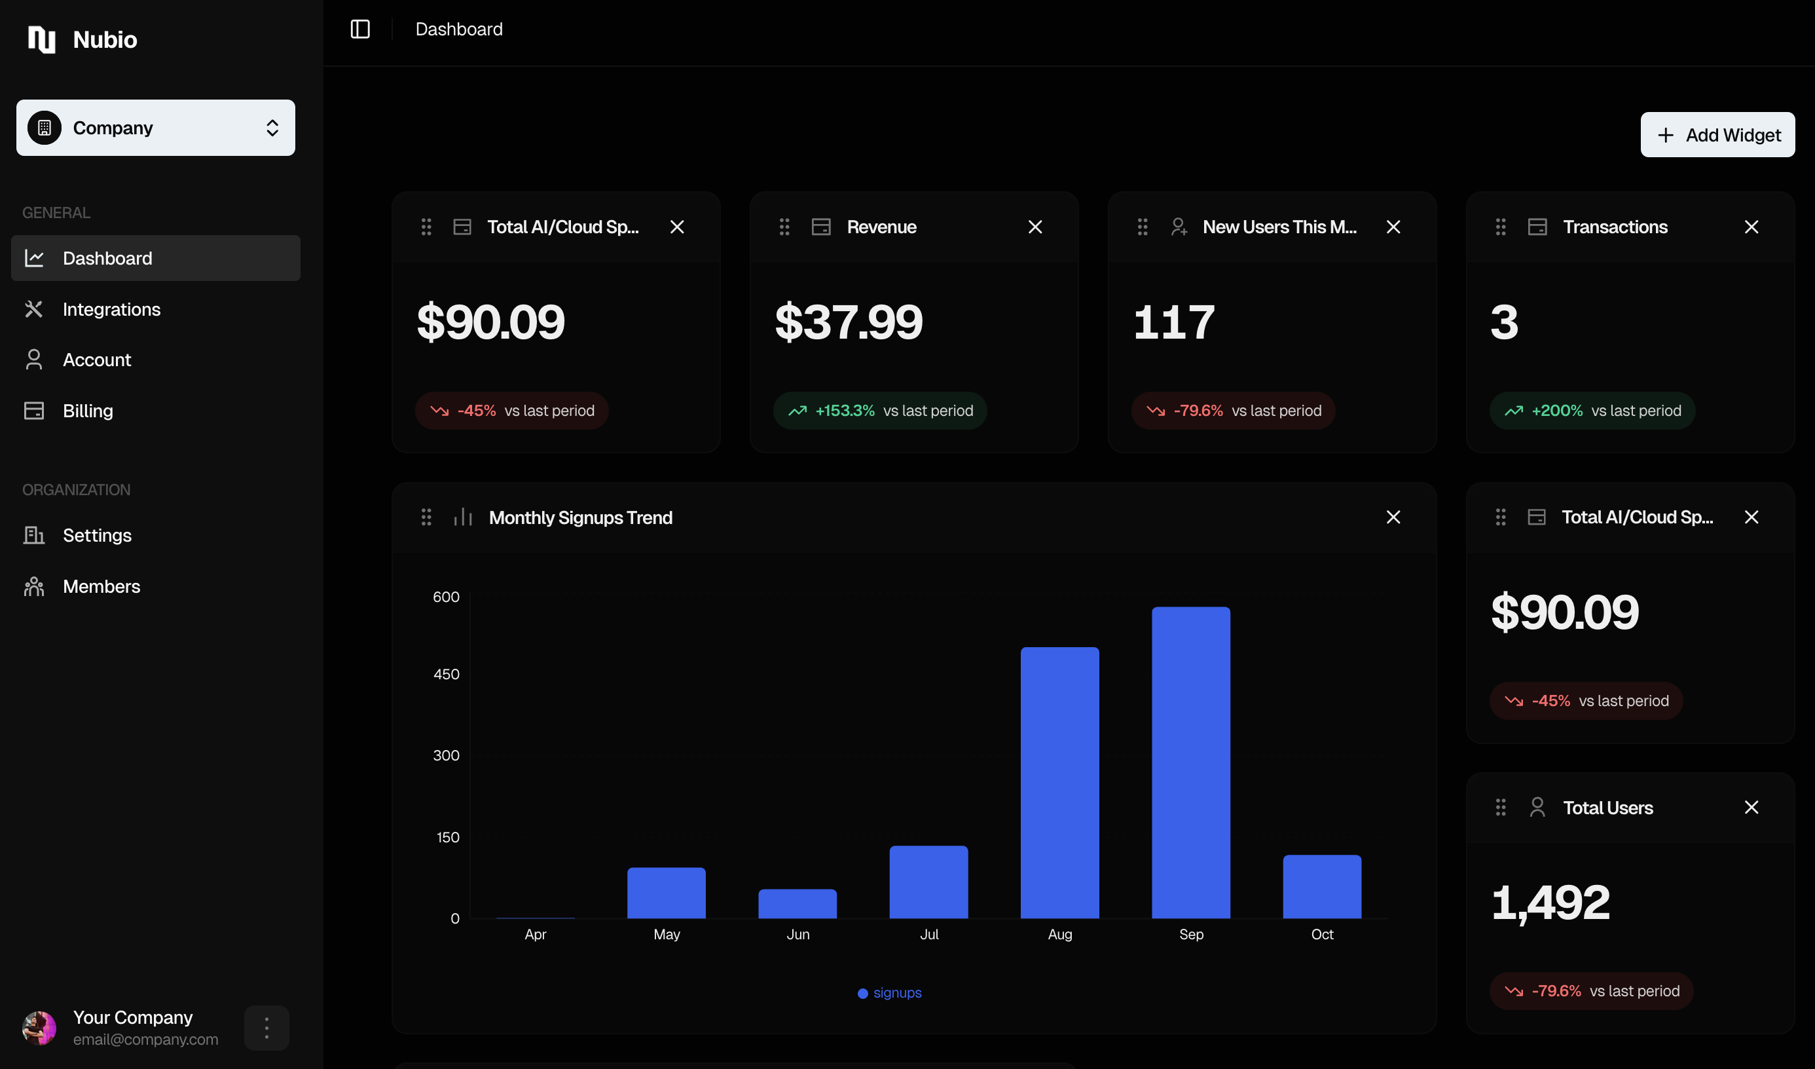Grab the drag handle on the Revenue widget

click(x=784, y=226)
